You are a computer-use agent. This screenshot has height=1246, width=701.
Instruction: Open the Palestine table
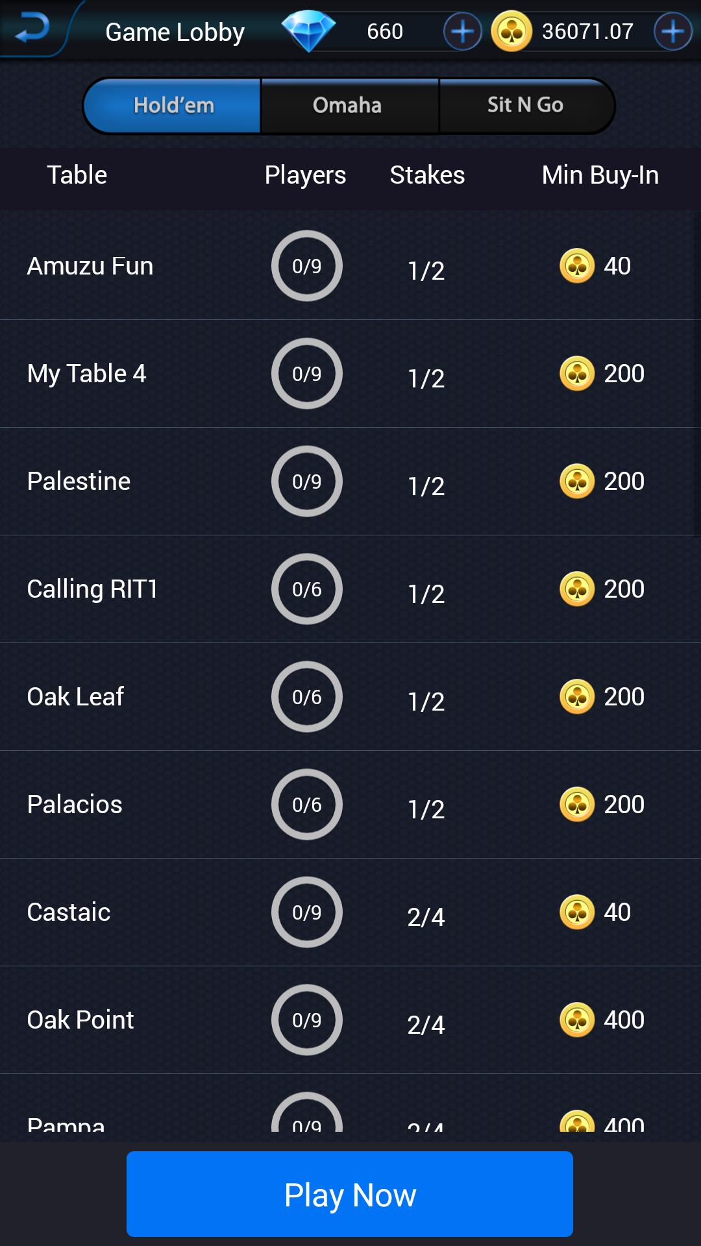tap(79, 482)
